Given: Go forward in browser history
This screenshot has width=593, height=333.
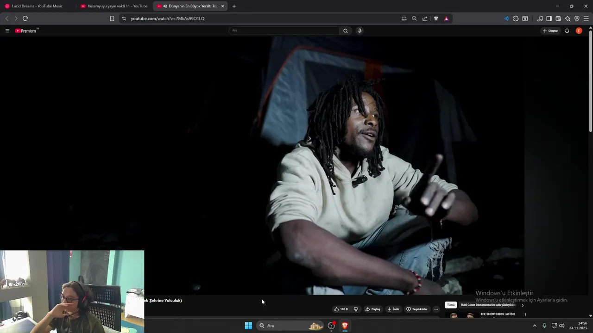Looking at the screenshot, I should pyautogui.click(x=16, y=18).
